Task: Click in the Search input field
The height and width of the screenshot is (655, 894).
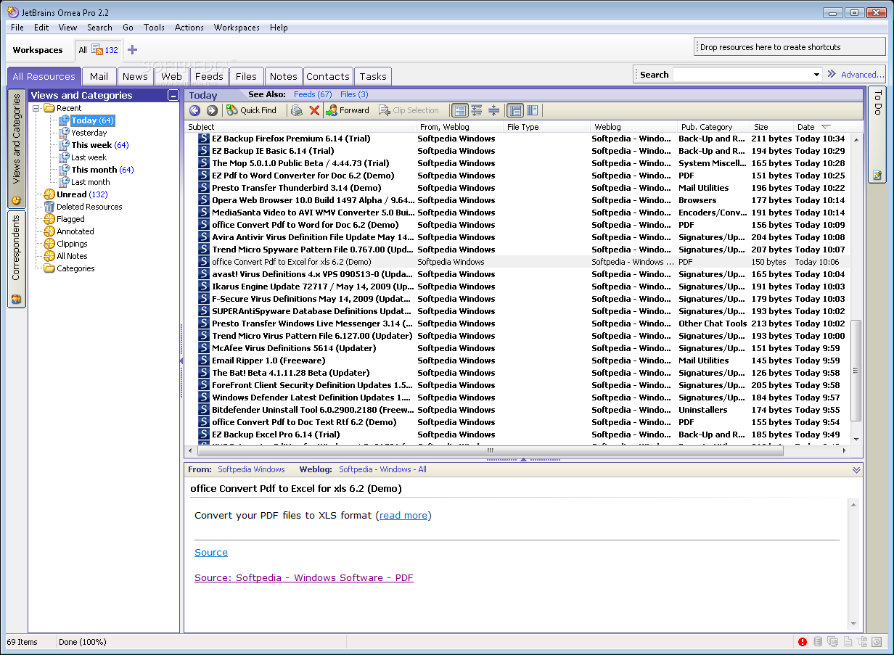Action: [742, 75]
